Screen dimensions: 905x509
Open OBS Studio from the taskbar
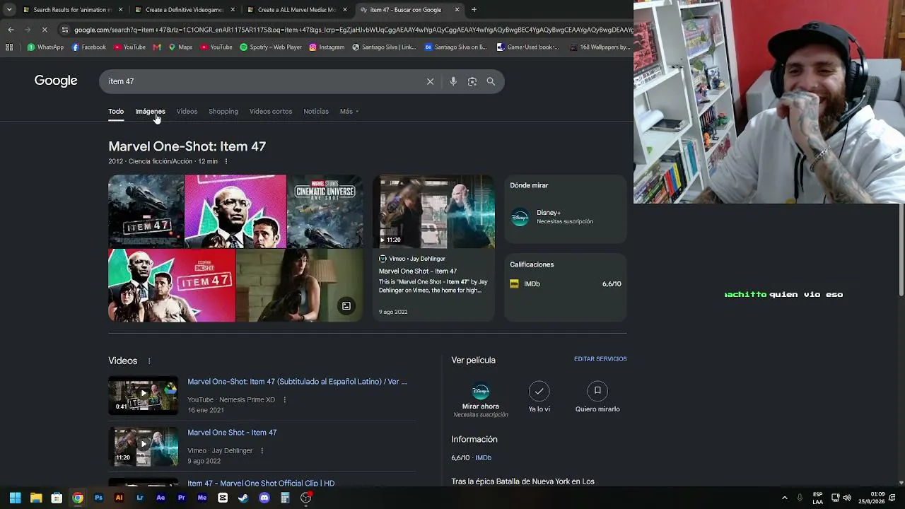pos(306,498)
